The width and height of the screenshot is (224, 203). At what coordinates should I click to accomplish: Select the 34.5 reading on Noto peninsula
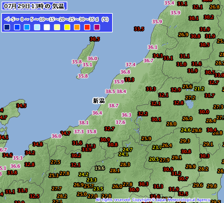pos(22,106)
